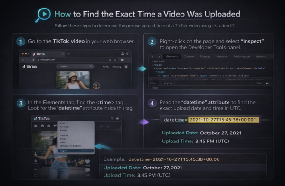Collapse the span node with the Comment text
The image size is (285, 186).
point(155,69)
